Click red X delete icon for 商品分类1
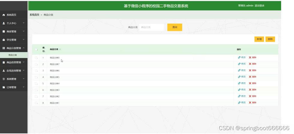Screen dimensions: 294x134 pyautogui.click(x=250, y=103)
